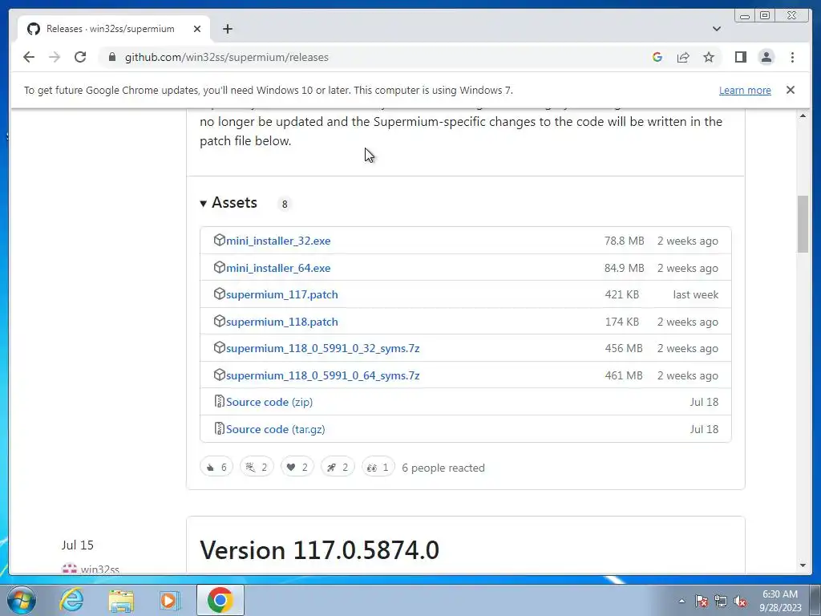Click zip file icon beside Source code (zip)
821x616 pixels.
(x=220, y=401)
